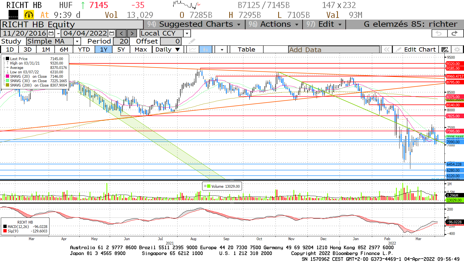Image resolution: width=464 pixels, height=271 pixels.
Task: Click black exchange logo square icon
Action: (13, 15)
